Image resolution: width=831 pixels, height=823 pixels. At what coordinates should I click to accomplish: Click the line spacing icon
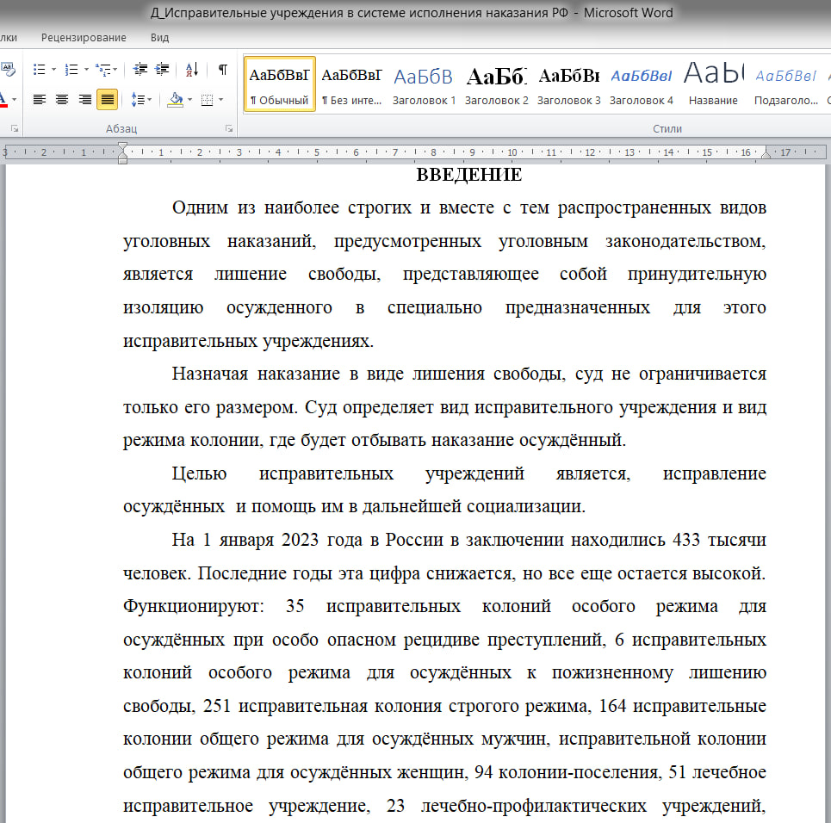pyautogui.click(x=138, y=100)
